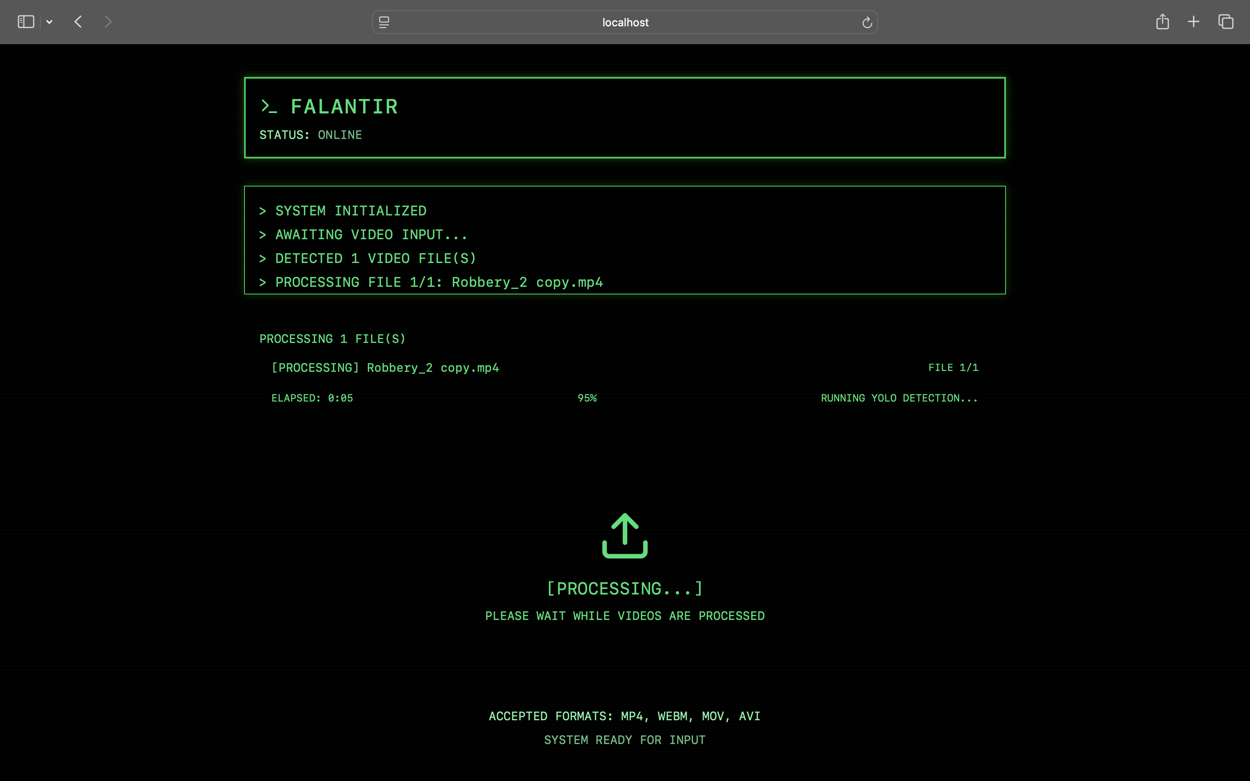Click the ACCEPTED FORMATS text line
The image size is (1250, 781).
624,716
